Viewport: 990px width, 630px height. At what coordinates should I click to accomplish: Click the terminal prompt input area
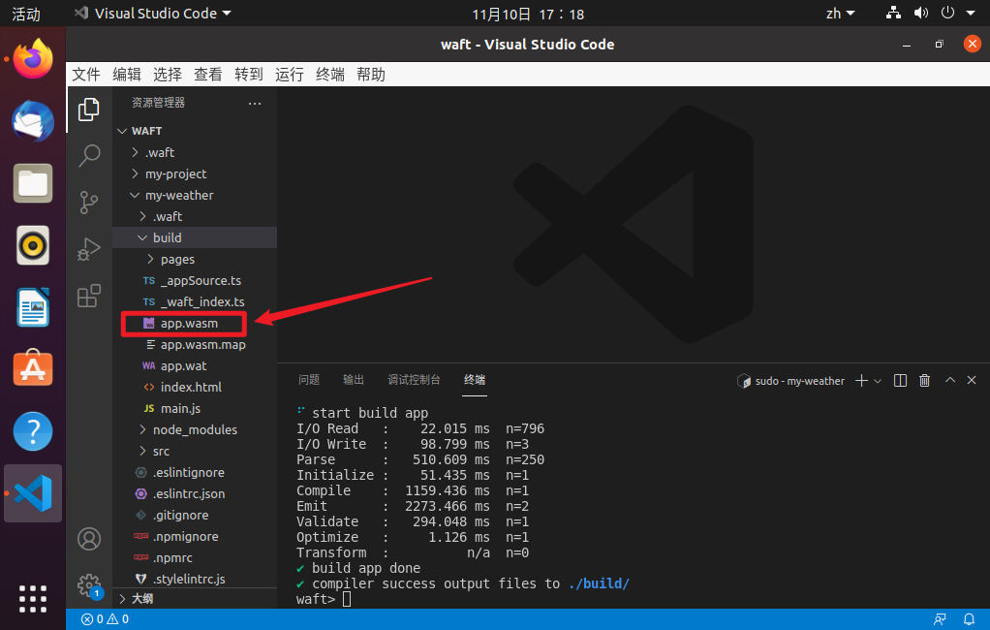tap(347, 599)
